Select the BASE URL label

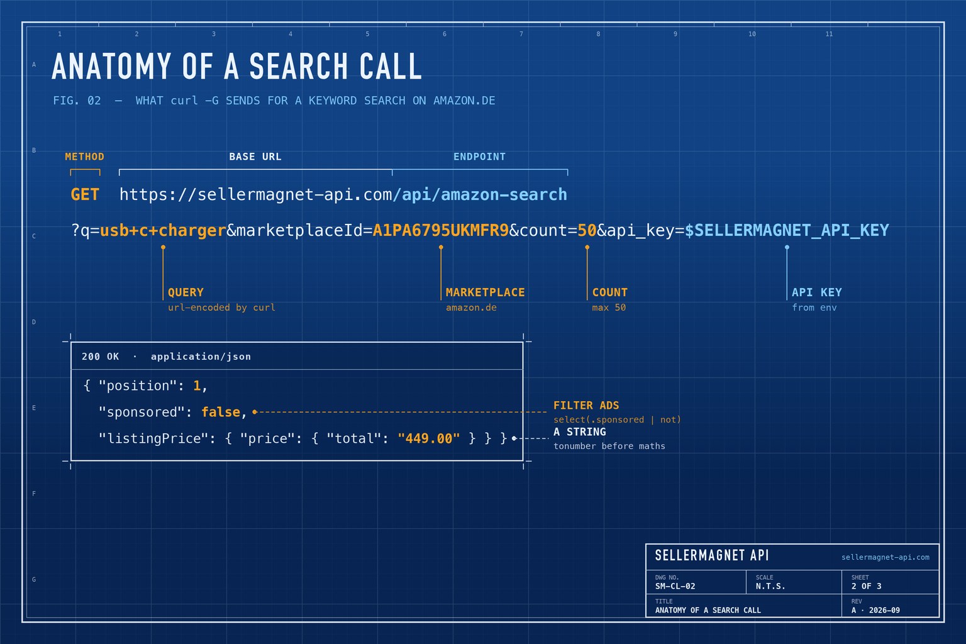tap(255, 157)
